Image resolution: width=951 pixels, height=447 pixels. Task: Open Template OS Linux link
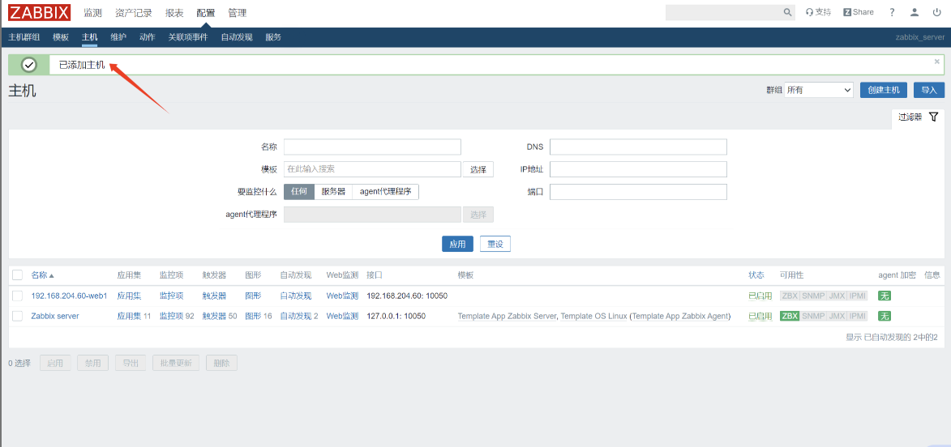pyautogui.click(x=593, y=316)
